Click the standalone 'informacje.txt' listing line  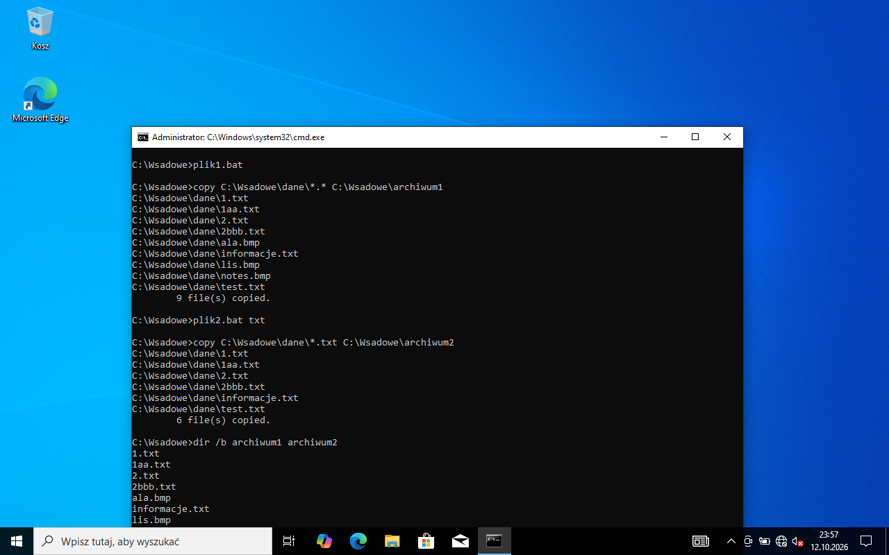coord(171,509)
